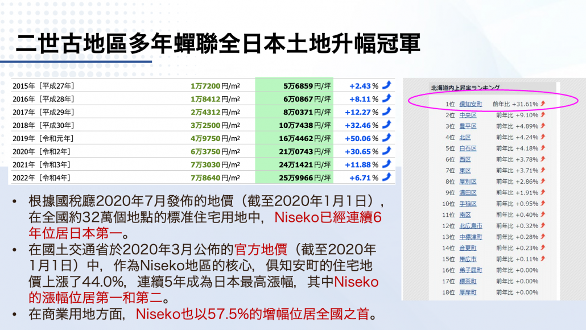Open the 清田区 link ranked 9位
The image size is (586, 330).
pos(468,193)
